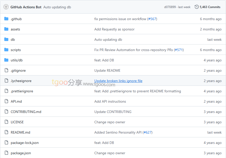Open the .github folder icon
The height and width of the screenshot is (158, 226).
6,19
